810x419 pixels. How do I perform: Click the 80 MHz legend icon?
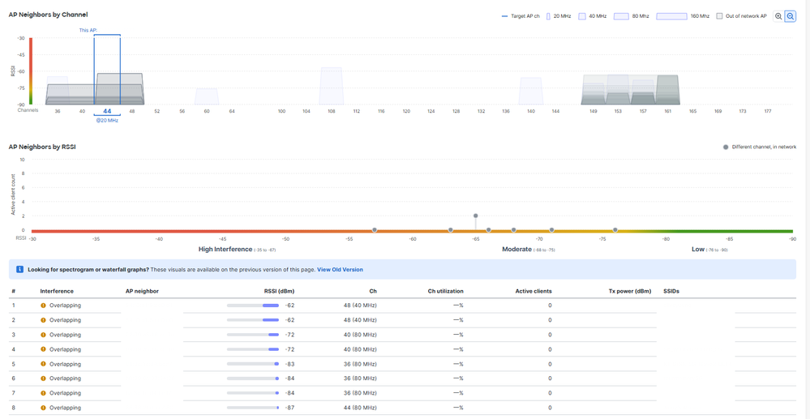[x=620, y=16]
